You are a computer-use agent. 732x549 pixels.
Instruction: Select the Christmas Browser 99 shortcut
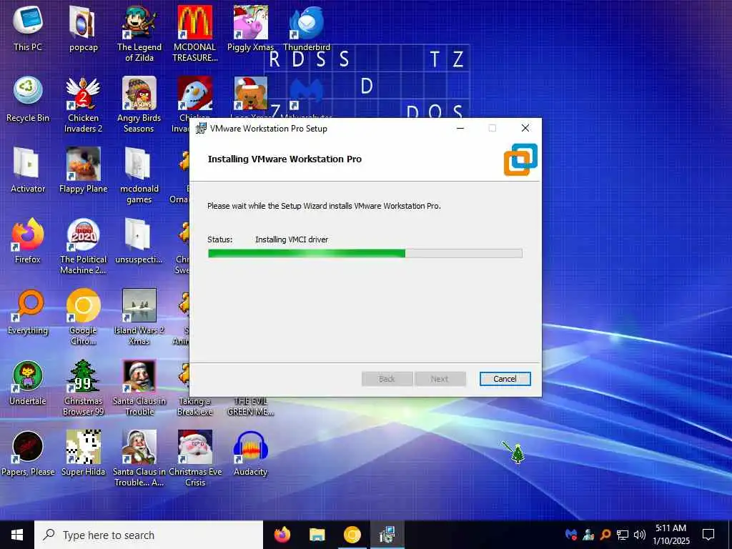point(83,387)
